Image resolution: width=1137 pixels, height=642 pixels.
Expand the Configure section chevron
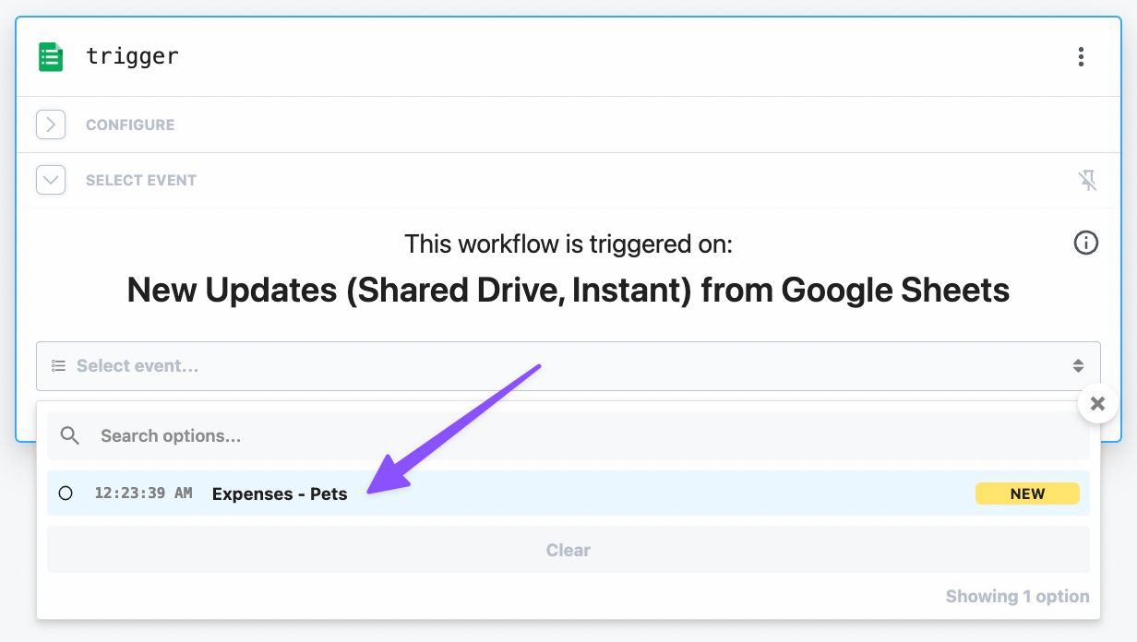tap(51, 125)
